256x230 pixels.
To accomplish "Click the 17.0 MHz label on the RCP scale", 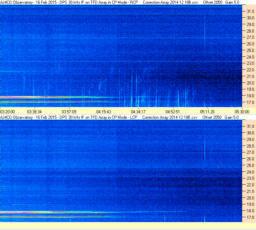I will pos(250,103).
